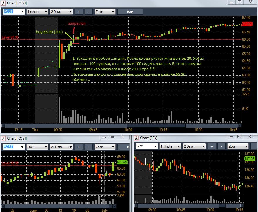This screenshot has height=212, width=258.
Task: Click the plus zoom-in button in the top ROST chart
Action: point(79,12)
